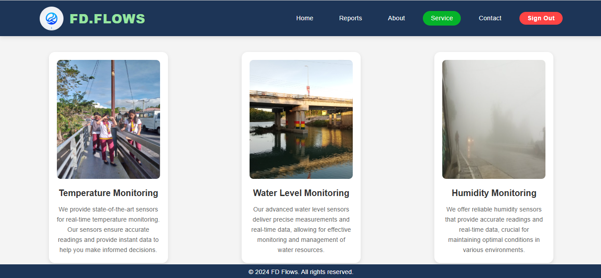
Task: Open the About navigation link
Action: [396, 18]
